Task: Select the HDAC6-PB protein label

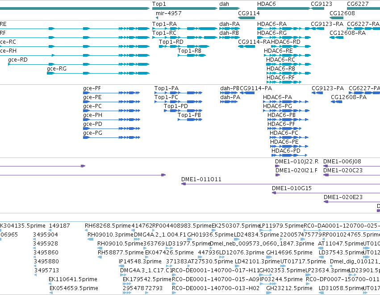Action: click(x=282, y=115)
